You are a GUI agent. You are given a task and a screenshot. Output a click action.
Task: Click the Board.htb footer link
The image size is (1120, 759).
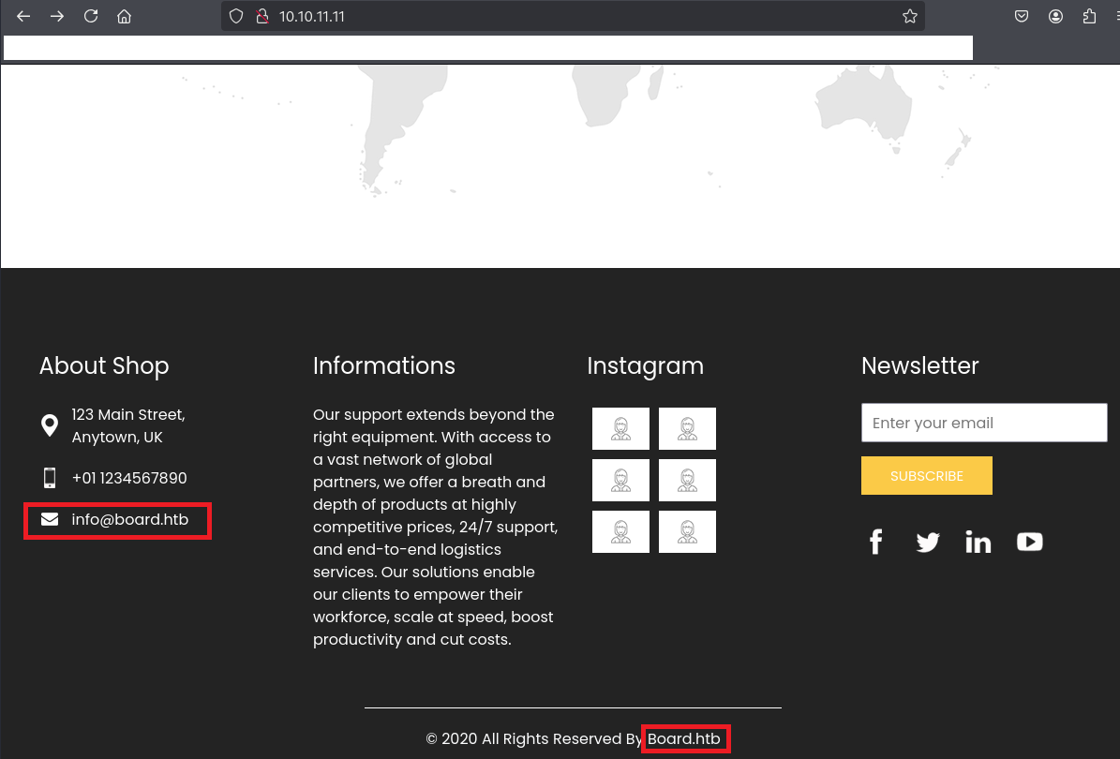coord(684,738)
